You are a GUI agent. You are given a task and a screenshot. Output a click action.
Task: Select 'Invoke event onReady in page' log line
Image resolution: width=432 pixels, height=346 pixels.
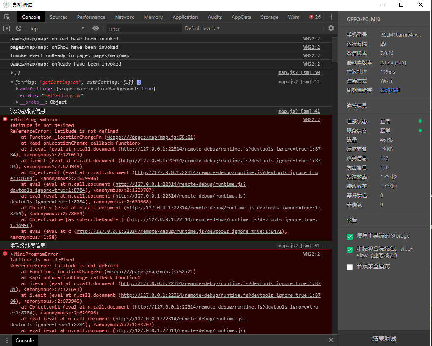(x=70, y=55)
